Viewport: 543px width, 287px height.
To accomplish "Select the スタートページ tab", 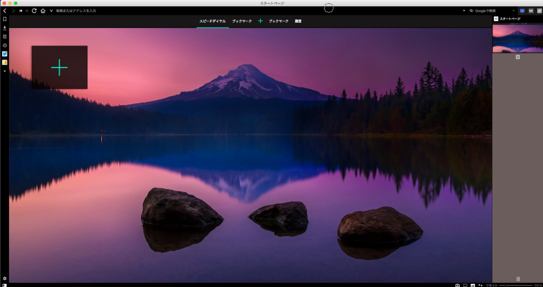I will click(518, 19).
